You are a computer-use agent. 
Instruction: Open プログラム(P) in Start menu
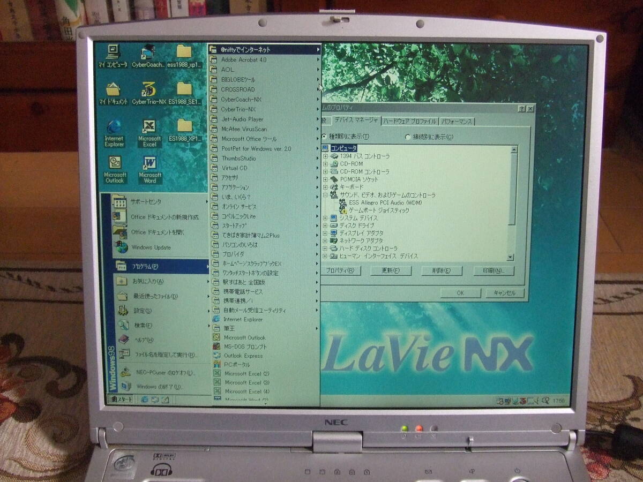pos(162,266)
